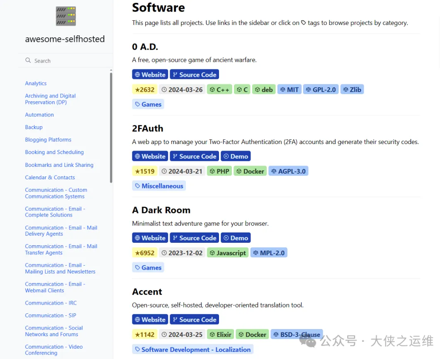Screen dimensions: 448x359
Task: Click the C platform badge for 0 A.D.
Action: (242, 90)
